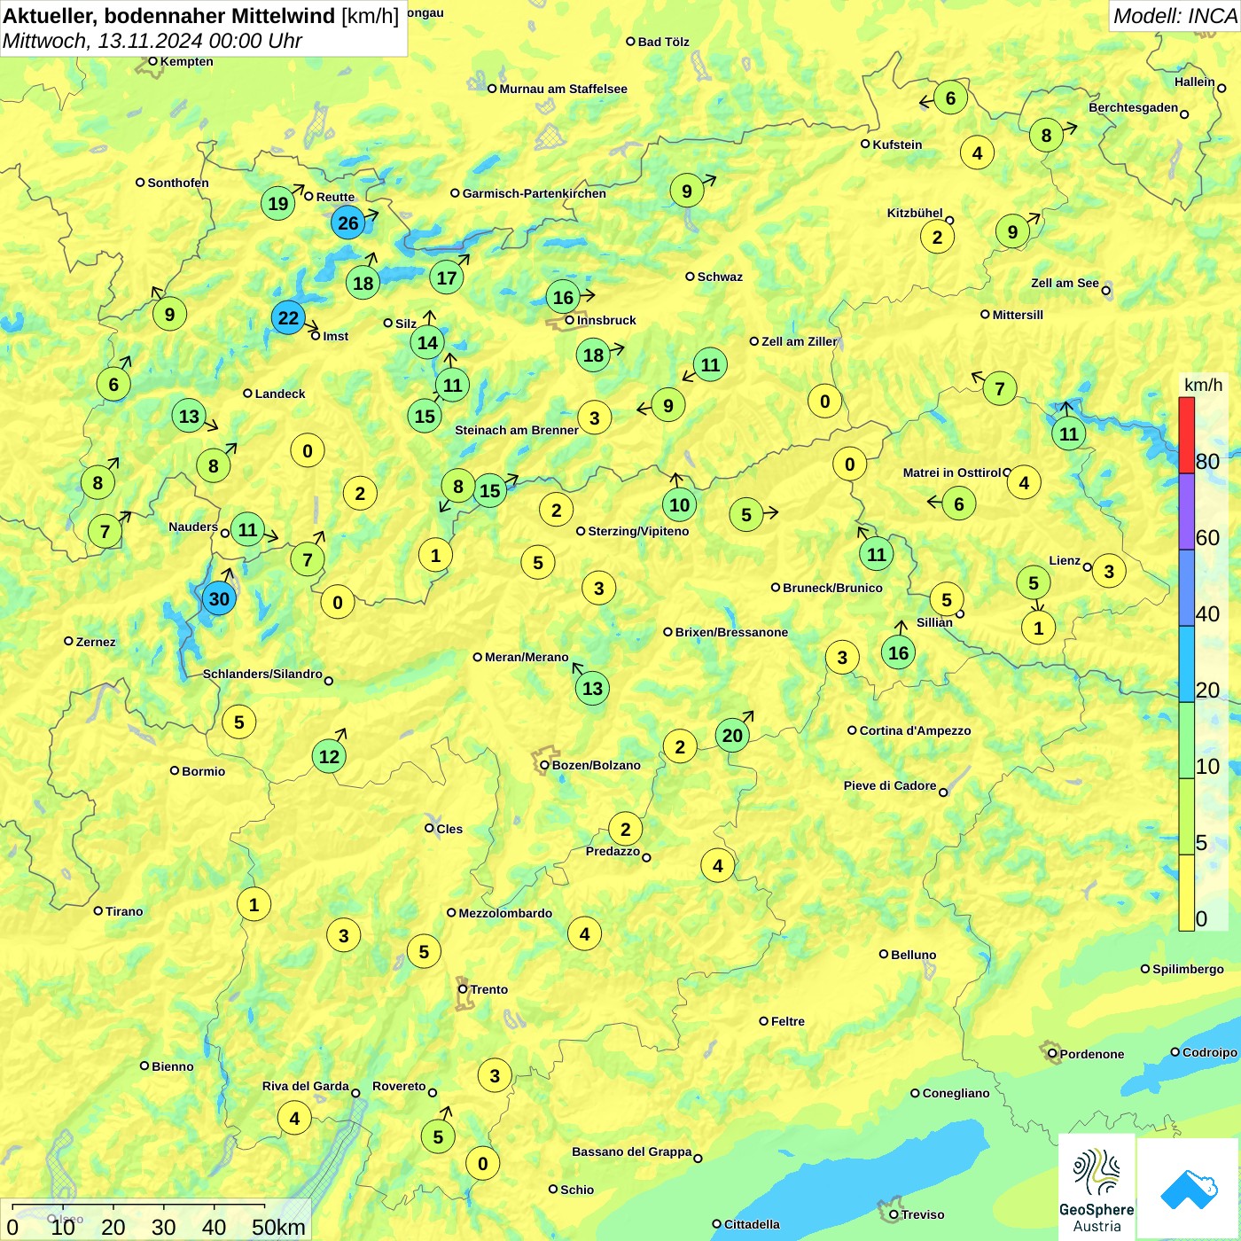The height and width of the screenshot is (1241, 1241).
Task: Click the Belluno city label
Action: click(x=913, y=955)
